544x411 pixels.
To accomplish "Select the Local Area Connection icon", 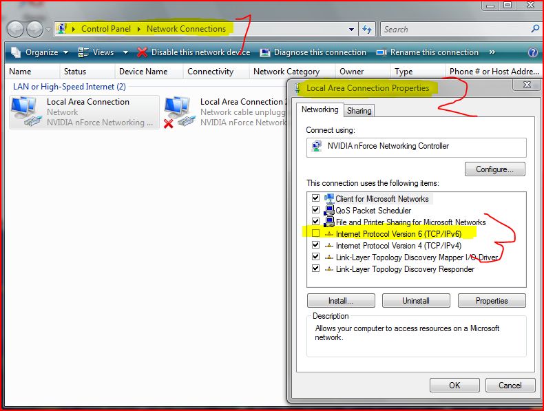I will pos(25,111).
